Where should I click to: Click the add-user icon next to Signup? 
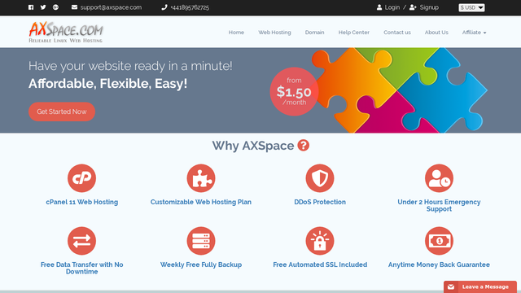click(413, 7)
